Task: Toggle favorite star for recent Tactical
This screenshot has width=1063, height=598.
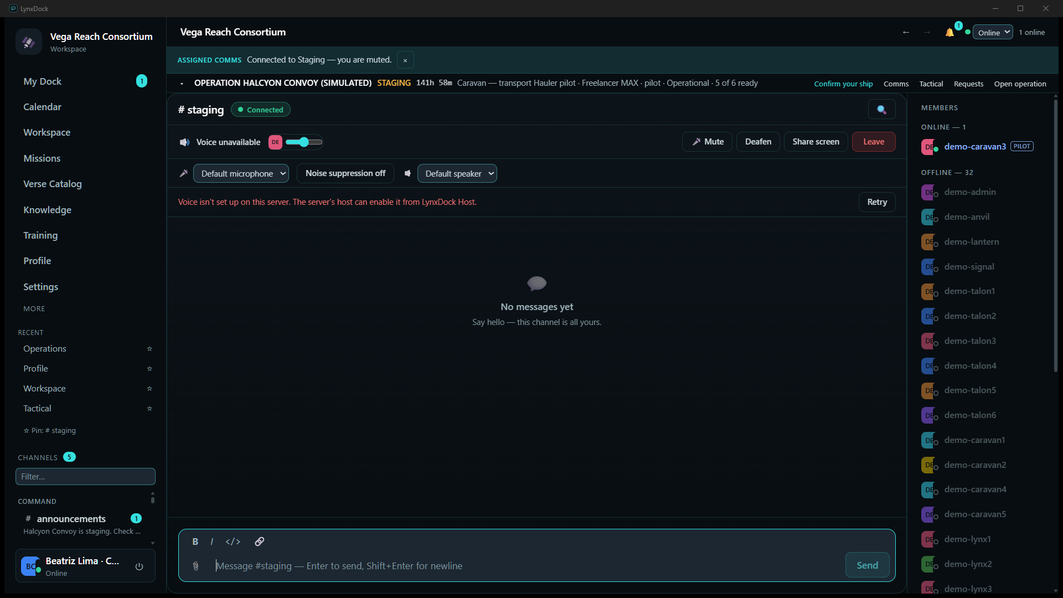Action: pyautogui.click(x=149, y=409)
